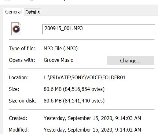Click the Size on disk label
The width and height of the screenshot is (158, 134).
(23, 101)
